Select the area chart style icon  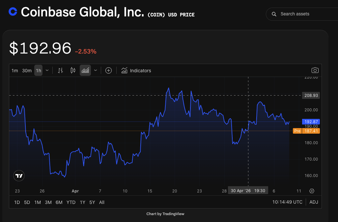point(85,70)
